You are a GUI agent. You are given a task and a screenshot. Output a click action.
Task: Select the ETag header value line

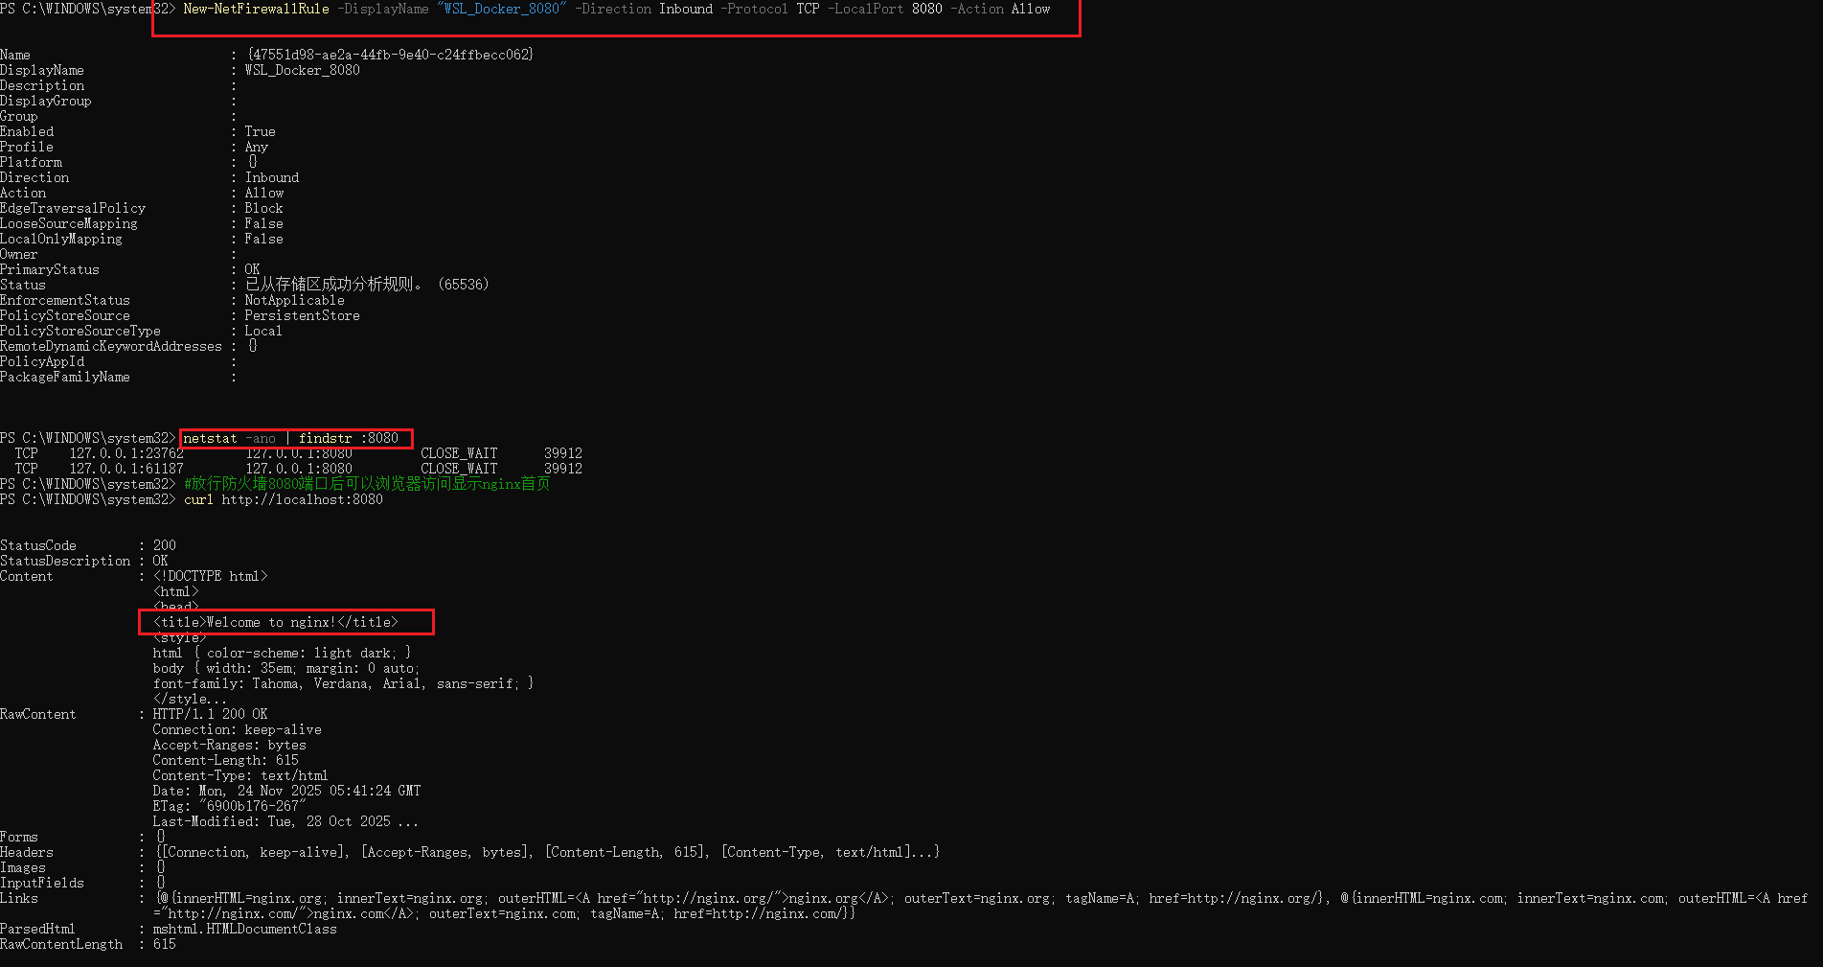click(x=229, y=806)
